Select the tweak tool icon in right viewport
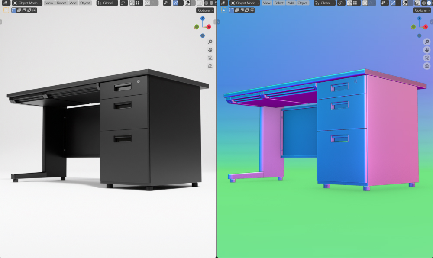 tap(224, 10)
